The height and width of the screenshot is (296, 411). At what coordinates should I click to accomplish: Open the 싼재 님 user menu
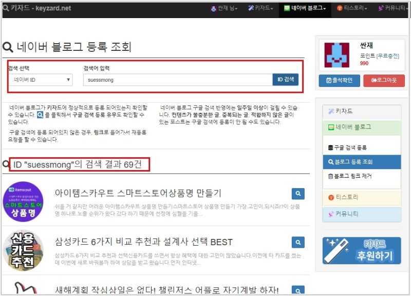pyautogui.click(x=224, y=8)
